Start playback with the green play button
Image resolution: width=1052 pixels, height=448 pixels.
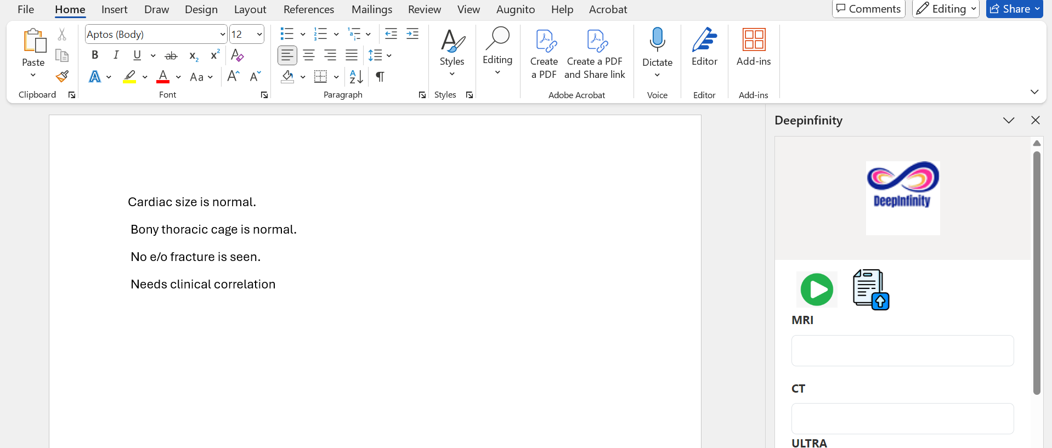point(817,290)
